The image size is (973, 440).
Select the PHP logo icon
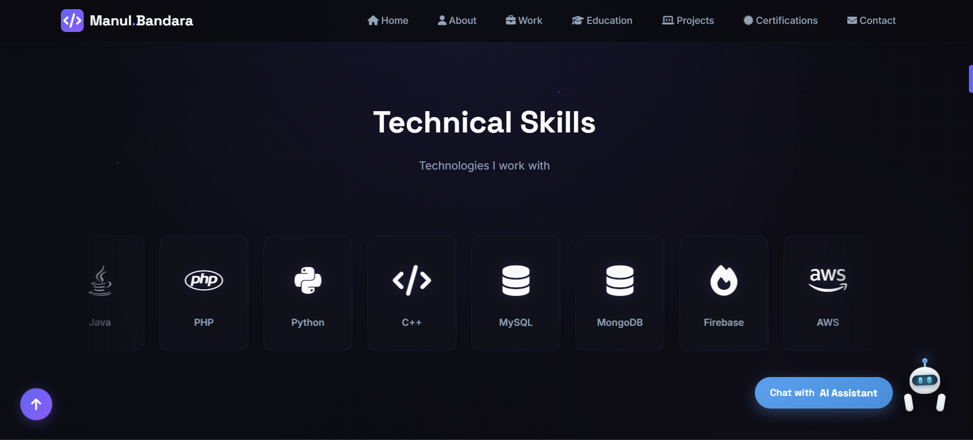click(204, 280)
